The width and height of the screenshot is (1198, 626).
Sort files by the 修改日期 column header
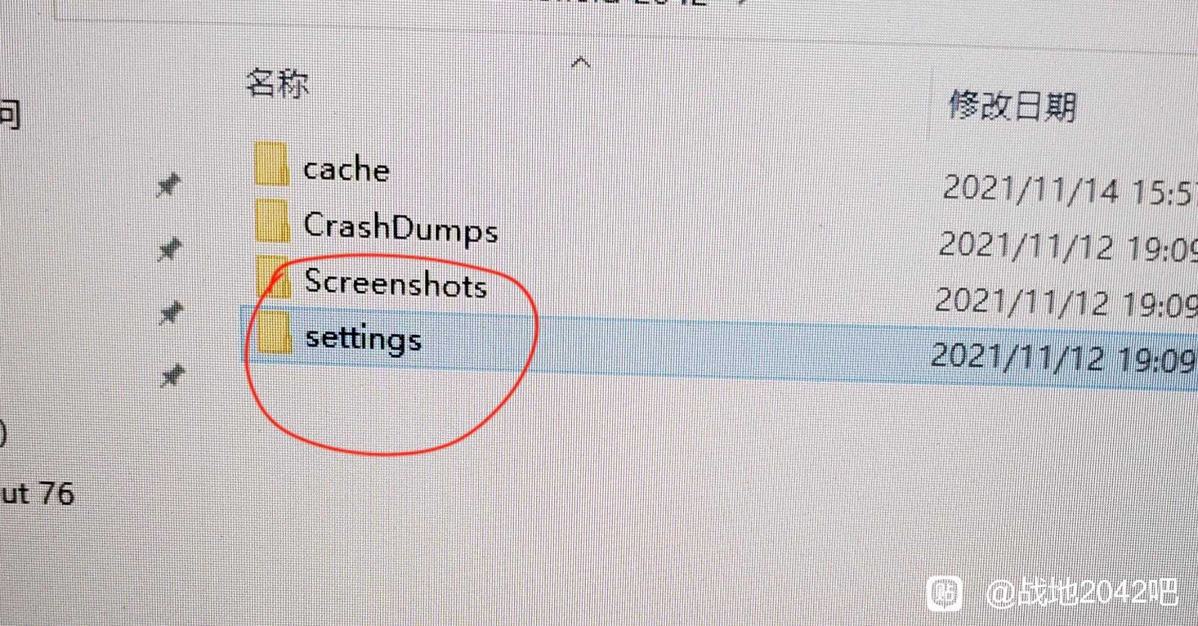pyautogui.click(x=1013, y=107)
